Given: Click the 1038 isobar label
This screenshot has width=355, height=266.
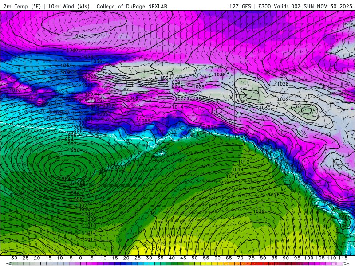Looking at the screenshot, I should 87,56.
